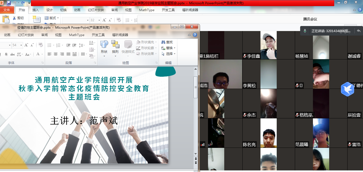The width and height of the screenshot is (363, 172).
Task: Click the Cut (剪切) button
Action: 18,18
